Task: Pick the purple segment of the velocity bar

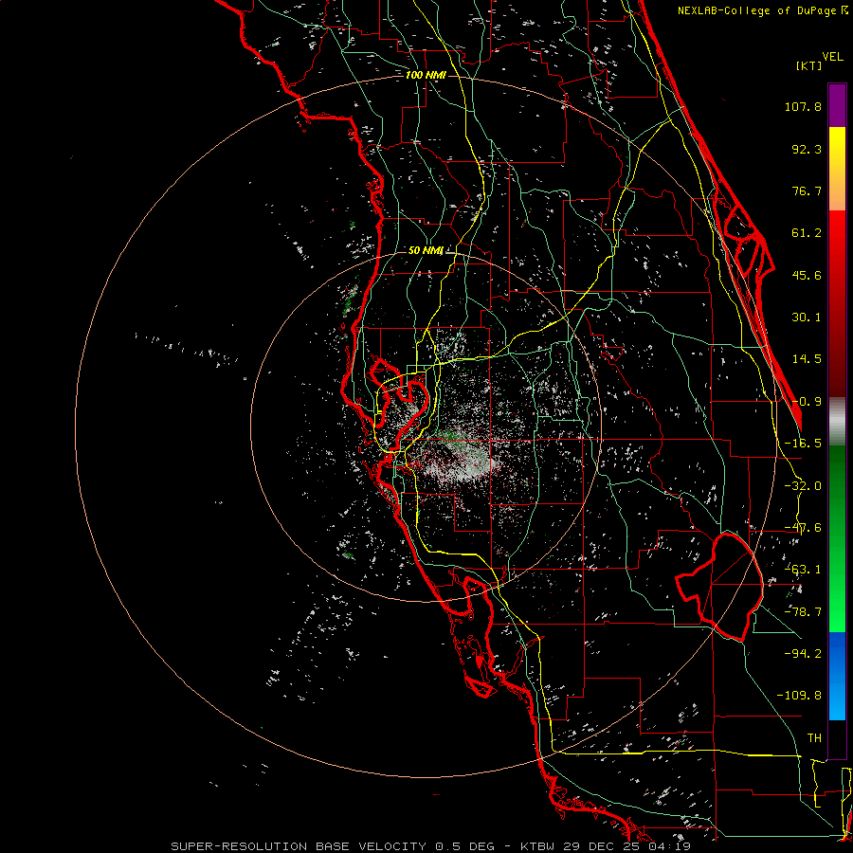Action: [837, 105]
